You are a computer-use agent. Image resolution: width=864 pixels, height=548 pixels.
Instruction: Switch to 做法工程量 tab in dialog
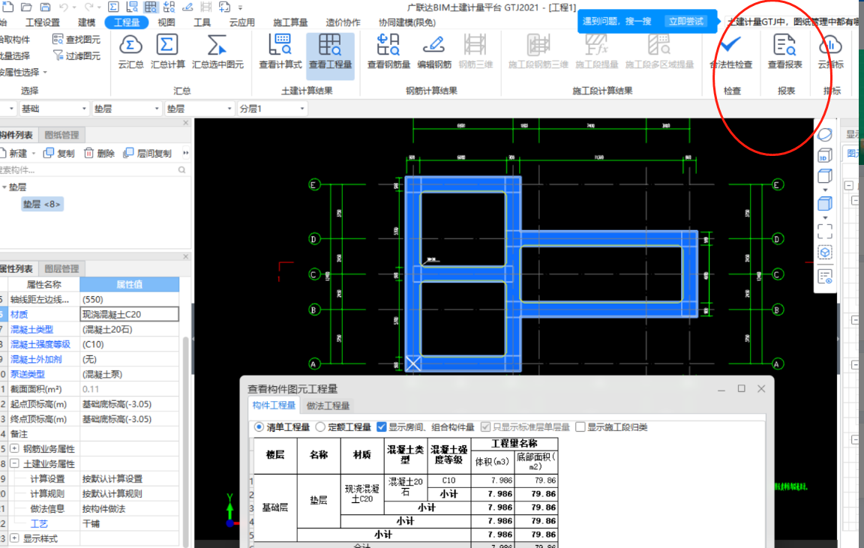point(328,406)
